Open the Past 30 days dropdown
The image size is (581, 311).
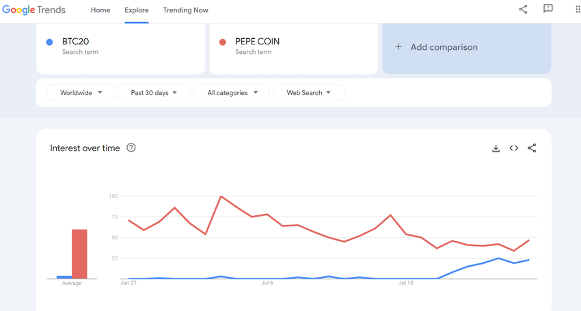pos(154,93)
